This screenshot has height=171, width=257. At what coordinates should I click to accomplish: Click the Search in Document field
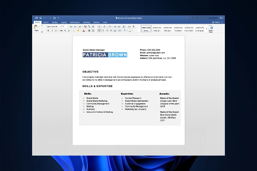tap(203, 18)
